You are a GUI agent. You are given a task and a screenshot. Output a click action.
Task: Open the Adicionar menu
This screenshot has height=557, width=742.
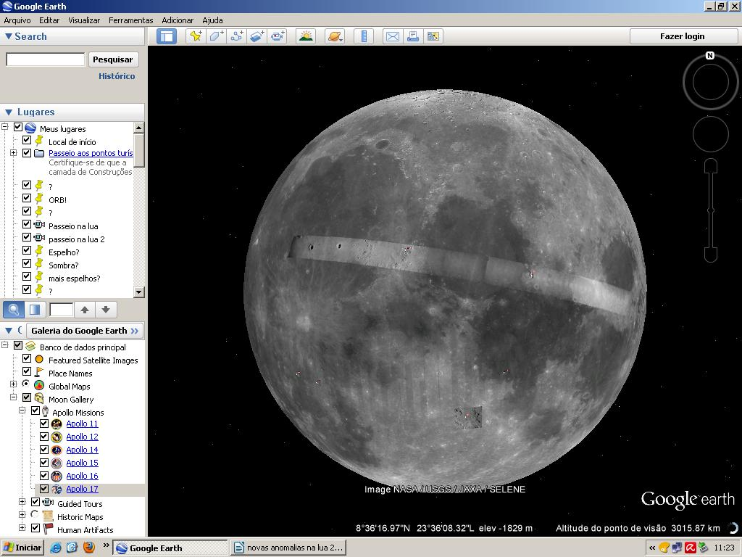178,20
